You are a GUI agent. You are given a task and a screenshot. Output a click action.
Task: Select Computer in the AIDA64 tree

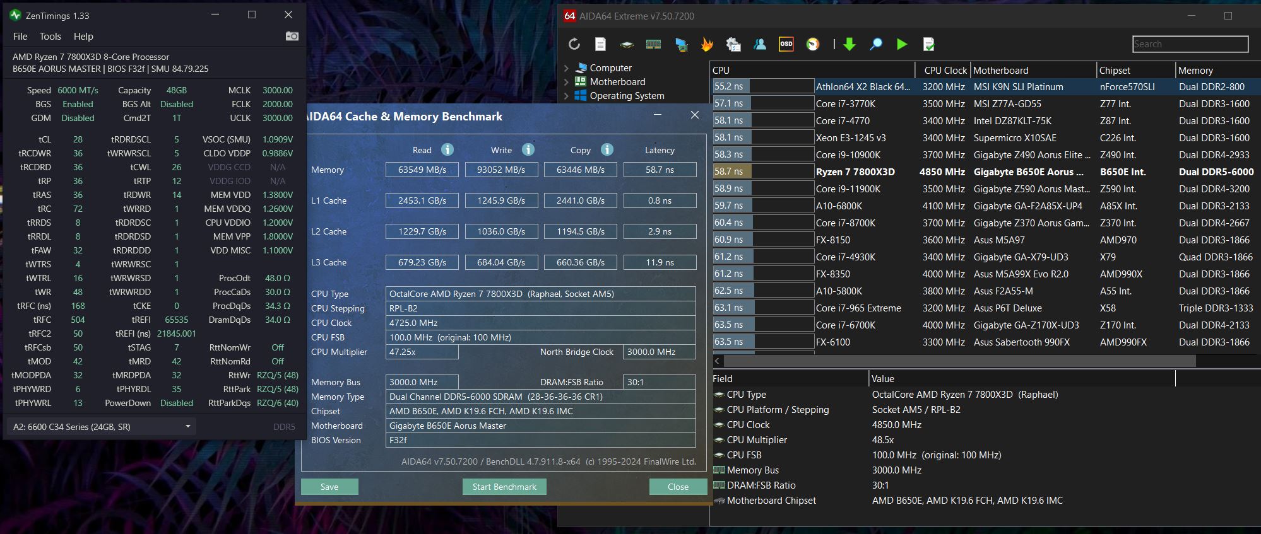610,68
